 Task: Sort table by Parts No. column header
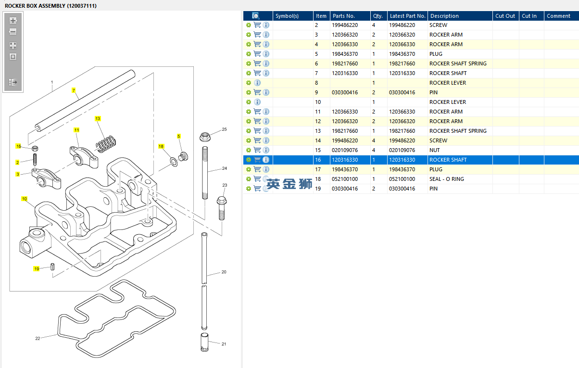[x=343, y=16]
